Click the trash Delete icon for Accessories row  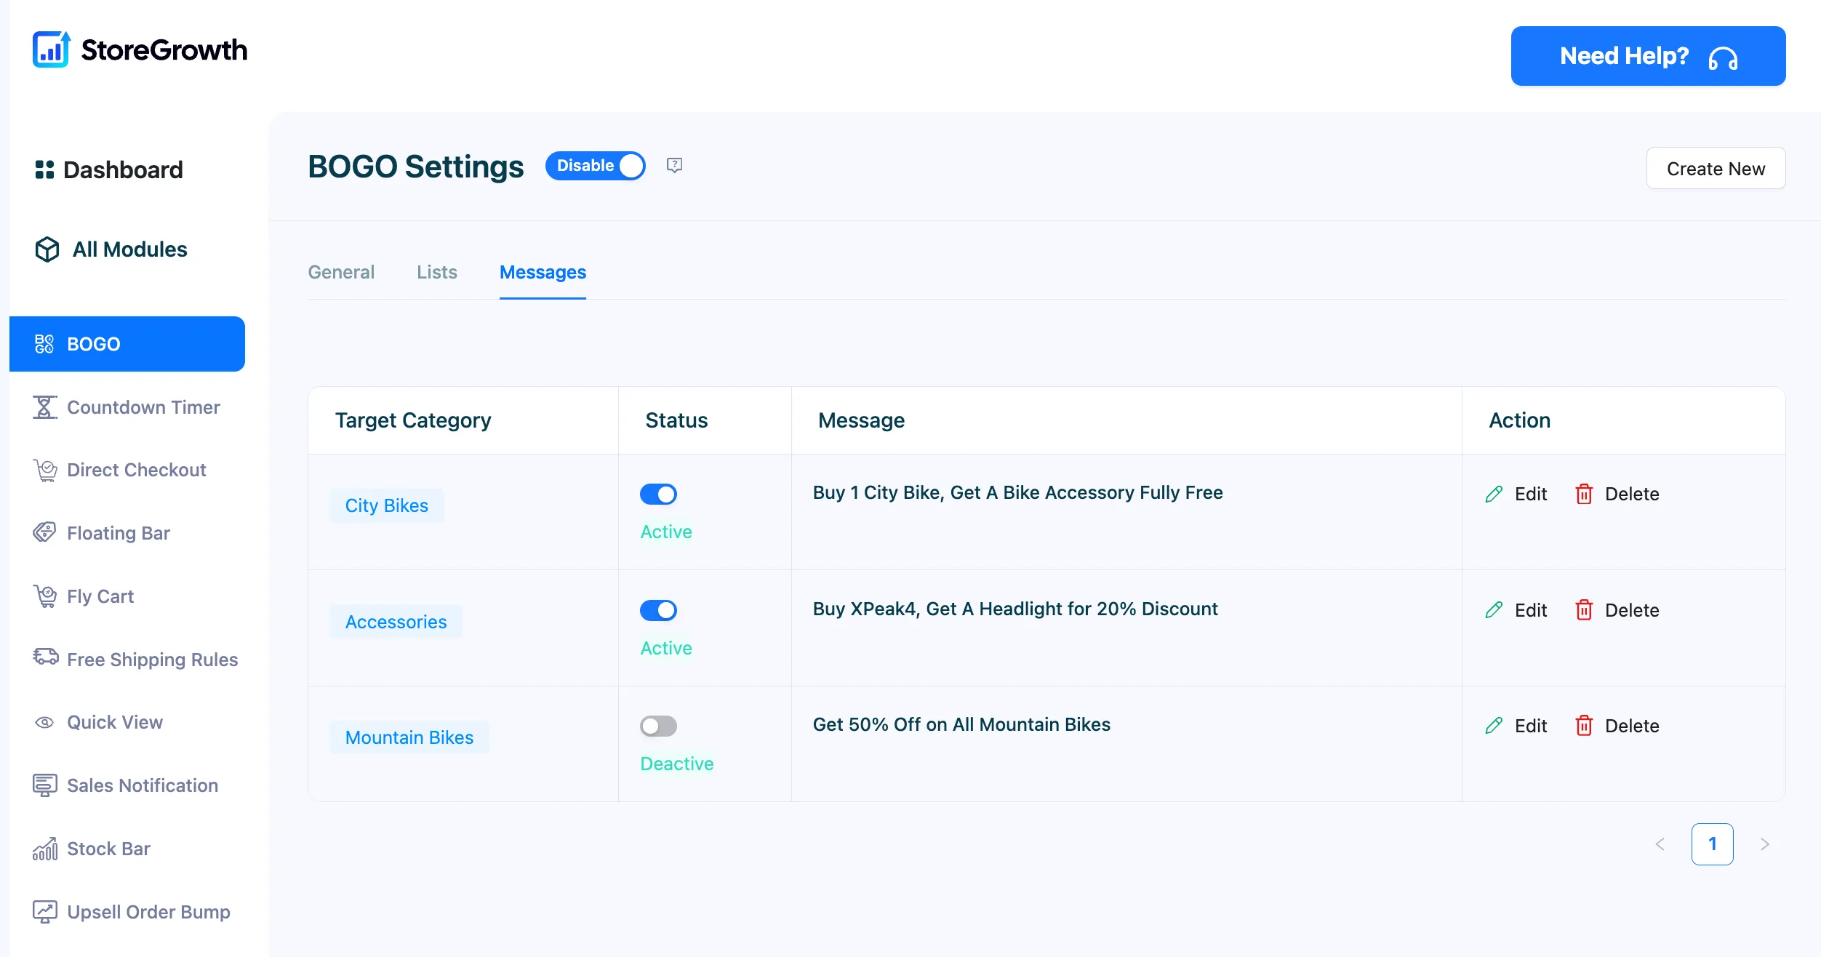click(1584, 610)
